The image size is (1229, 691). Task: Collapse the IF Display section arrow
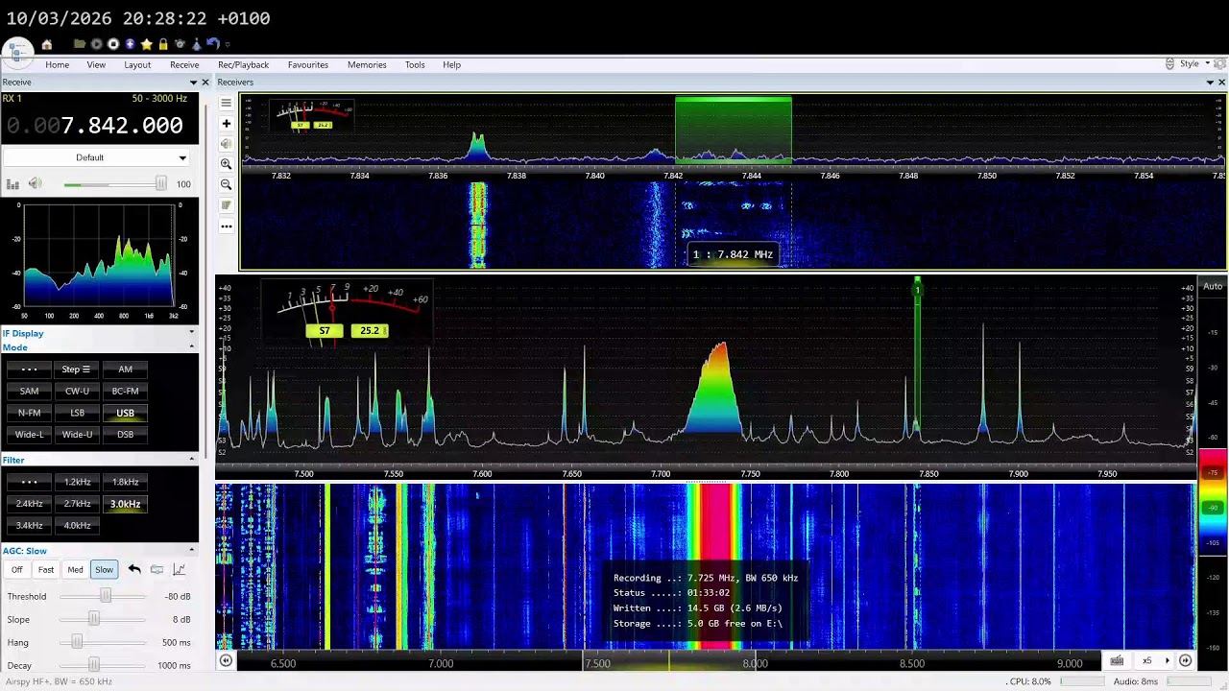pyautogui.click(x=191, y=334)
